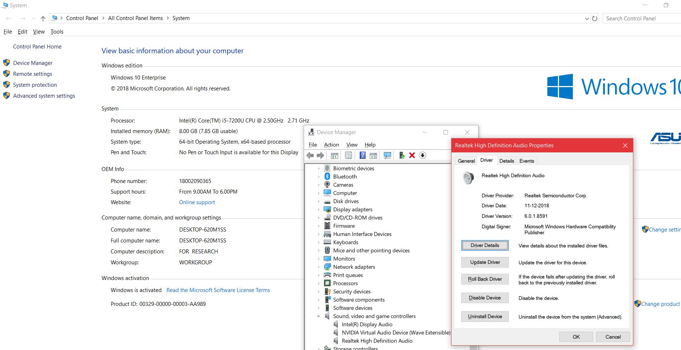Click the Update Driver button

(485, 262)
